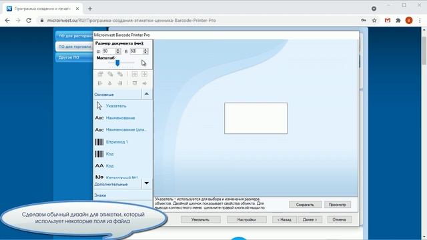This screenshot has width=427, height=240.
Task: Open the Chrome profile avatar B
Action: pos(409,21)
